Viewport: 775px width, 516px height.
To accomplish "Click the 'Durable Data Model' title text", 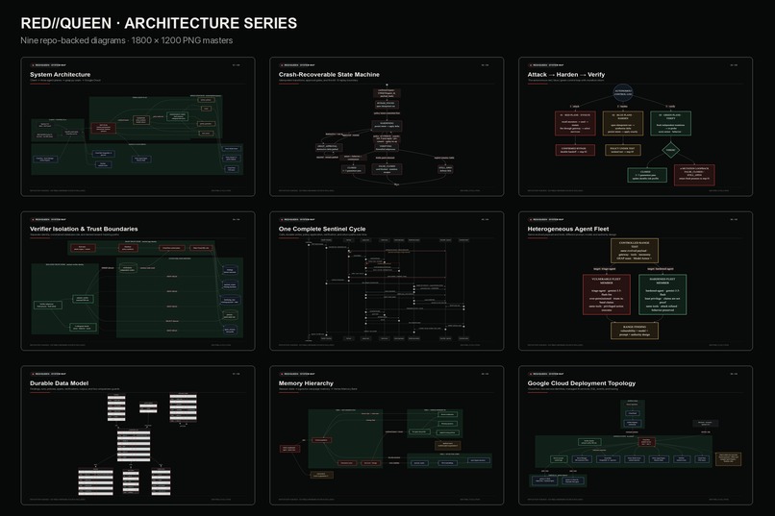I will click(x=60, y=383).
